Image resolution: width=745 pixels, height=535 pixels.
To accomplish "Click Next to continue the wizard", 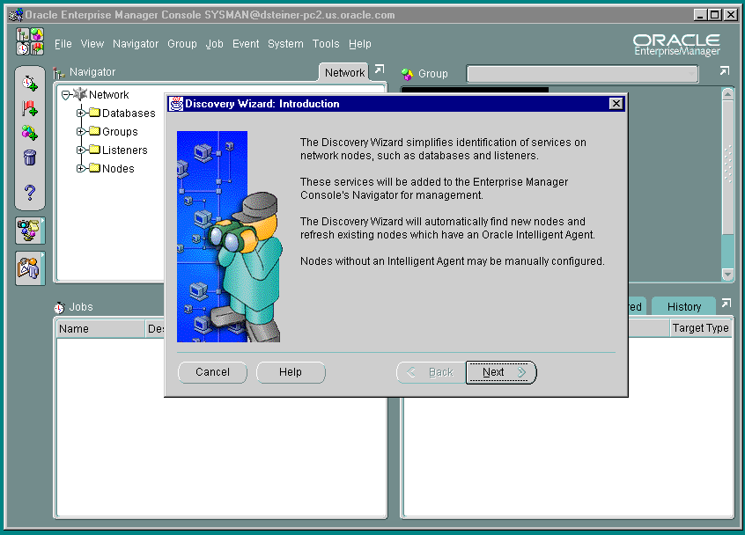I will click(x=501, y=372).
